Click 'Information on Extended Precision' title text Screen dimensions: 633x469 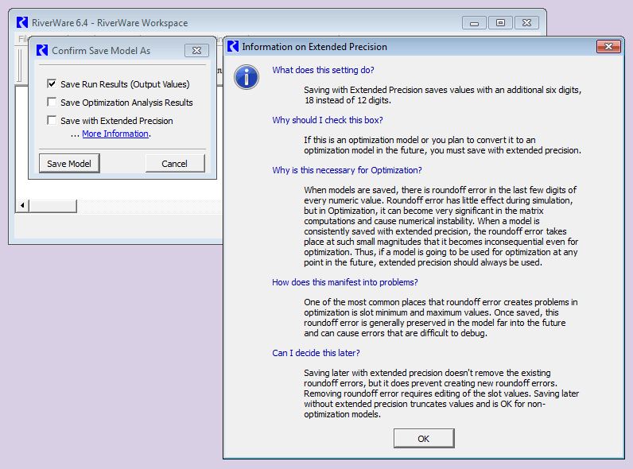tap(314, 47)
